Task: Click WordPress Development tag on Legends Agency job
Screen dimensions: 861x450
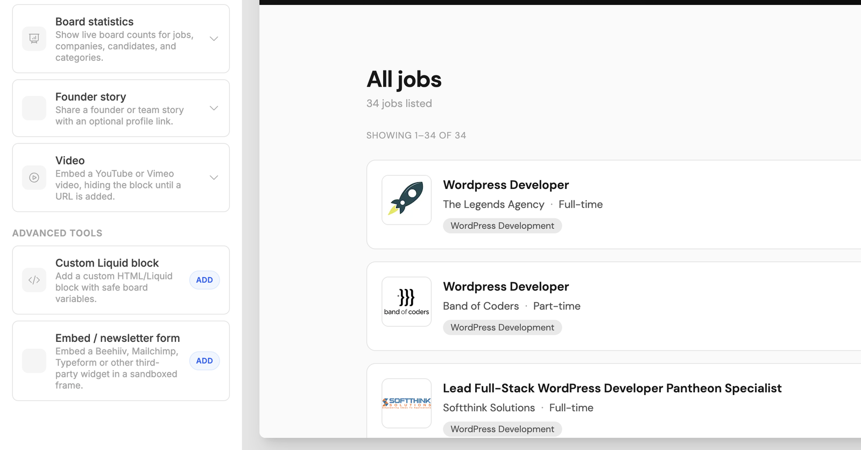Action: (x=502, y=226)
